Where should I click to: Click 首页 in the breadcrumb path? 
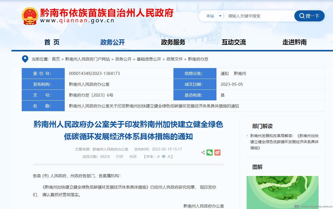tap(56, 59)
